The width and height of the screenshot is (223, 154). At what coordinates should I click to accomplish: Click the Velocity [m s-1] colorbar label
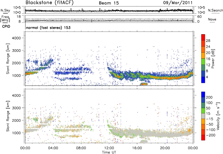click(x=218, y=116)
